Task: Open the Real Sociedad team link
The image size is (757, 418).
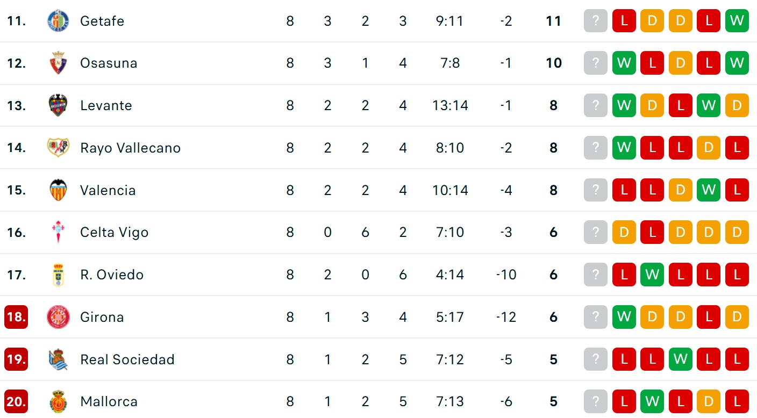Action: click(x=127, y=359)
